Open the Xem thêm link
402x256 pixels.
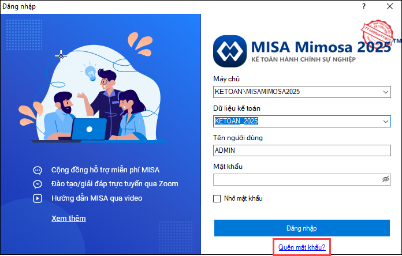point(69,219)
